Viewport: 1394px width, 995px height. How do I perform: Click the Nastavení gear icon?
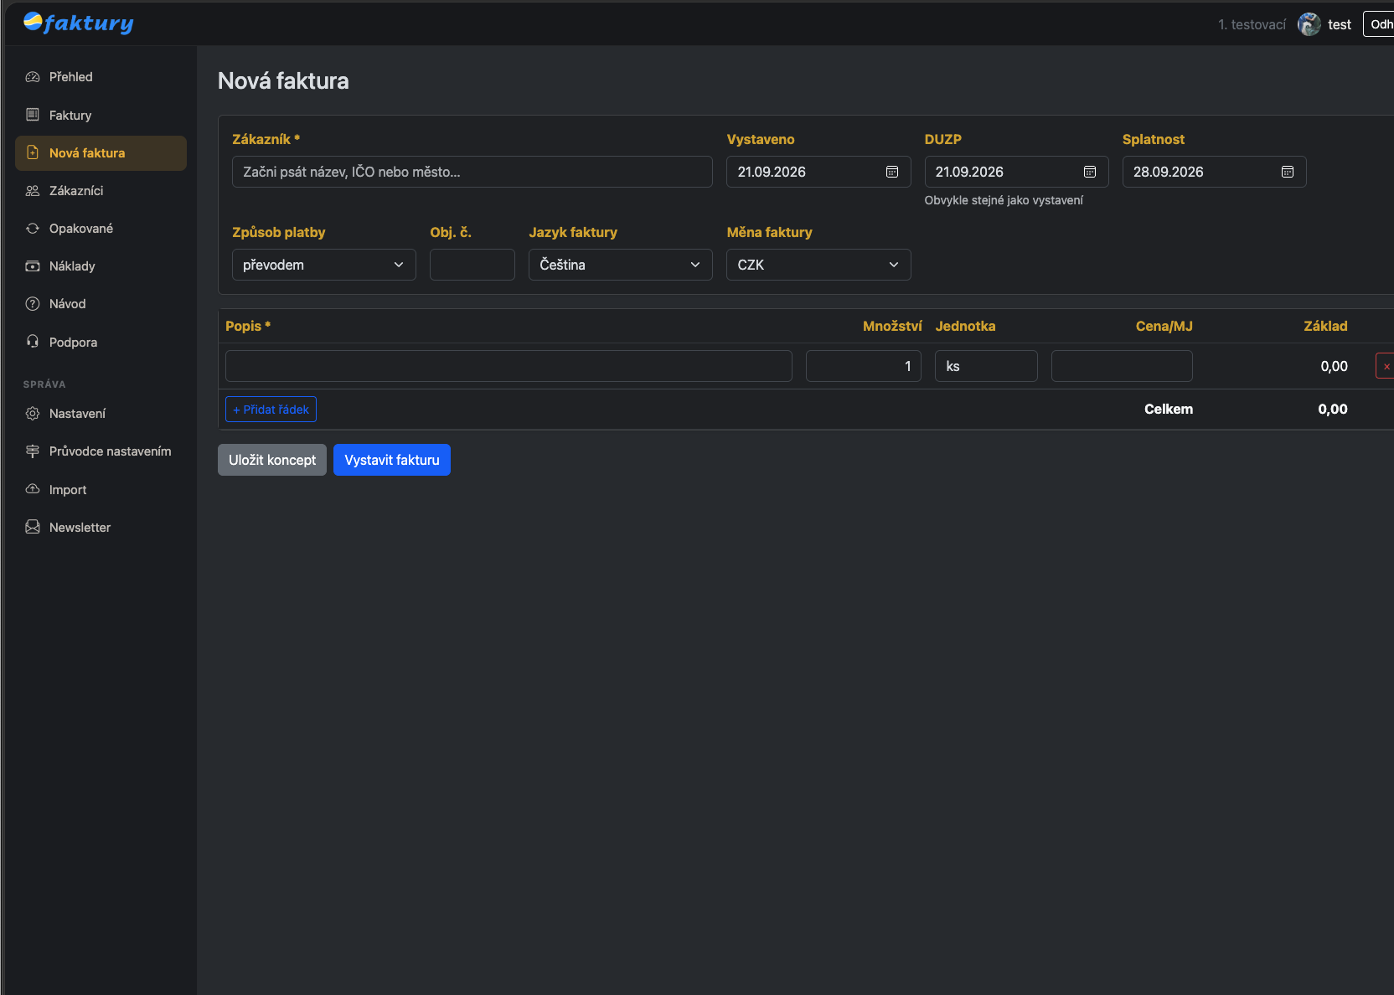point(33,414)
